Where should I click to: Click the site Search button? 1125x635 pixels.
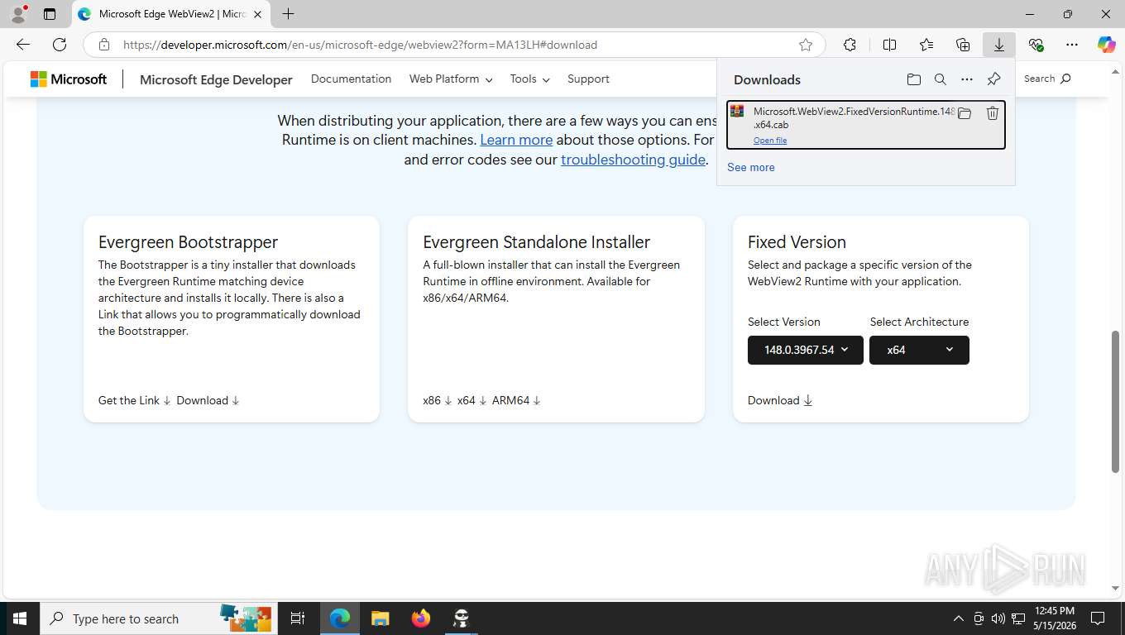click(x=1047, y=79)
